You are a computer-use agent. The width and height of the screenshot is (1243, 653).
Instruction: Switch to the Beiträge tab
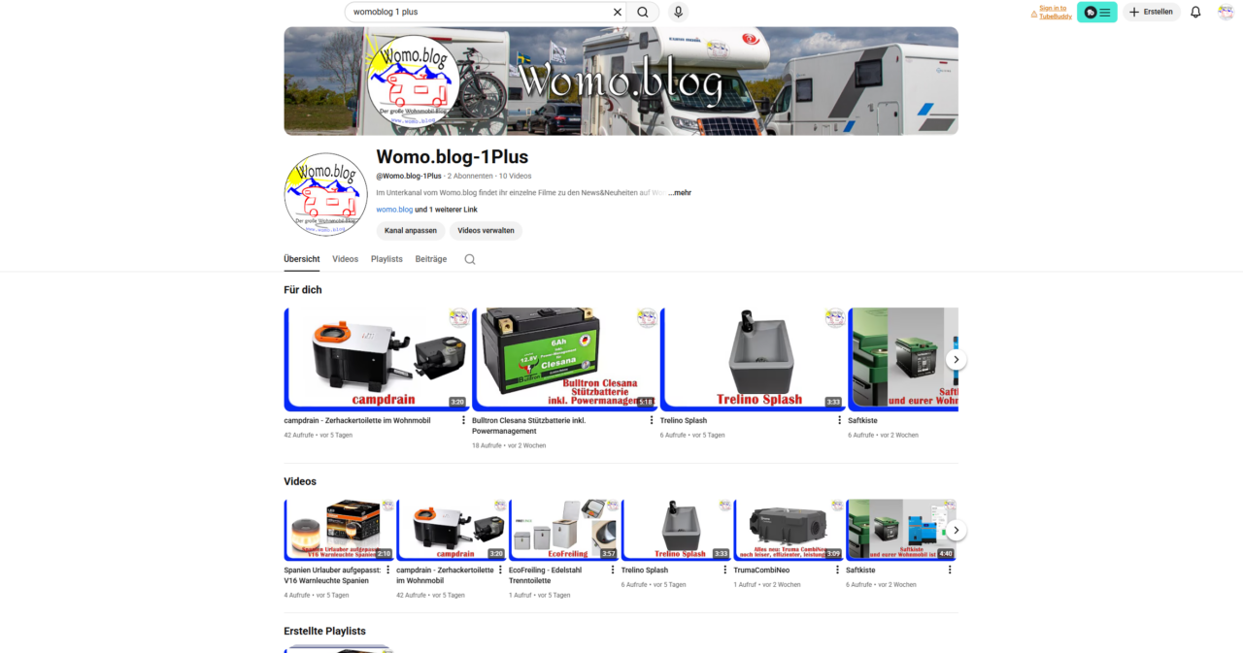coord(431,259)
